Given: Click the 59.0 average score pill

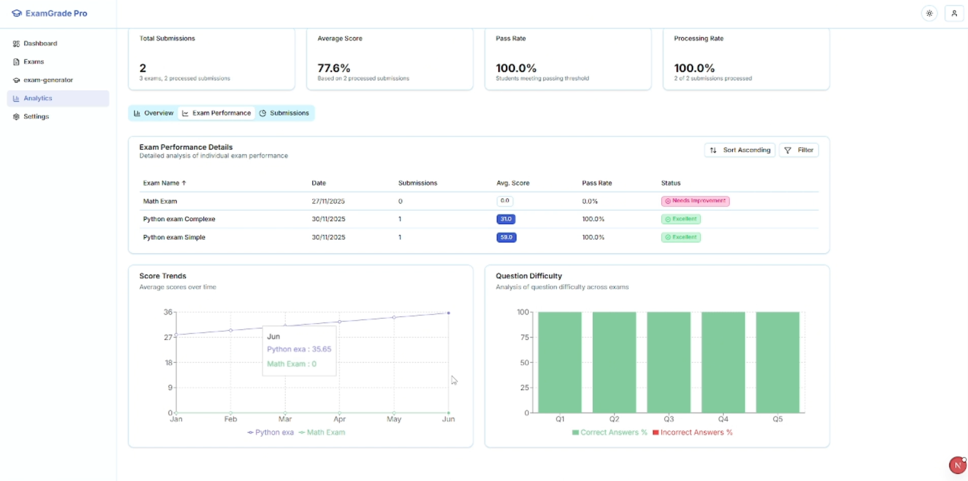Looking at the screenshot, I should click(506, 237).
